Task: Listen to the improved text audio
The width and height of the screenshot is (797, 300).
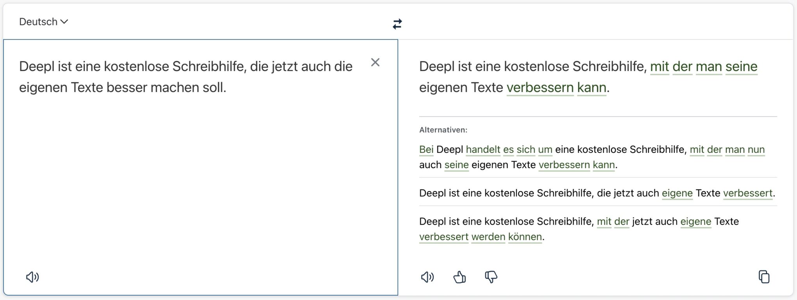Action: (427, 277)
